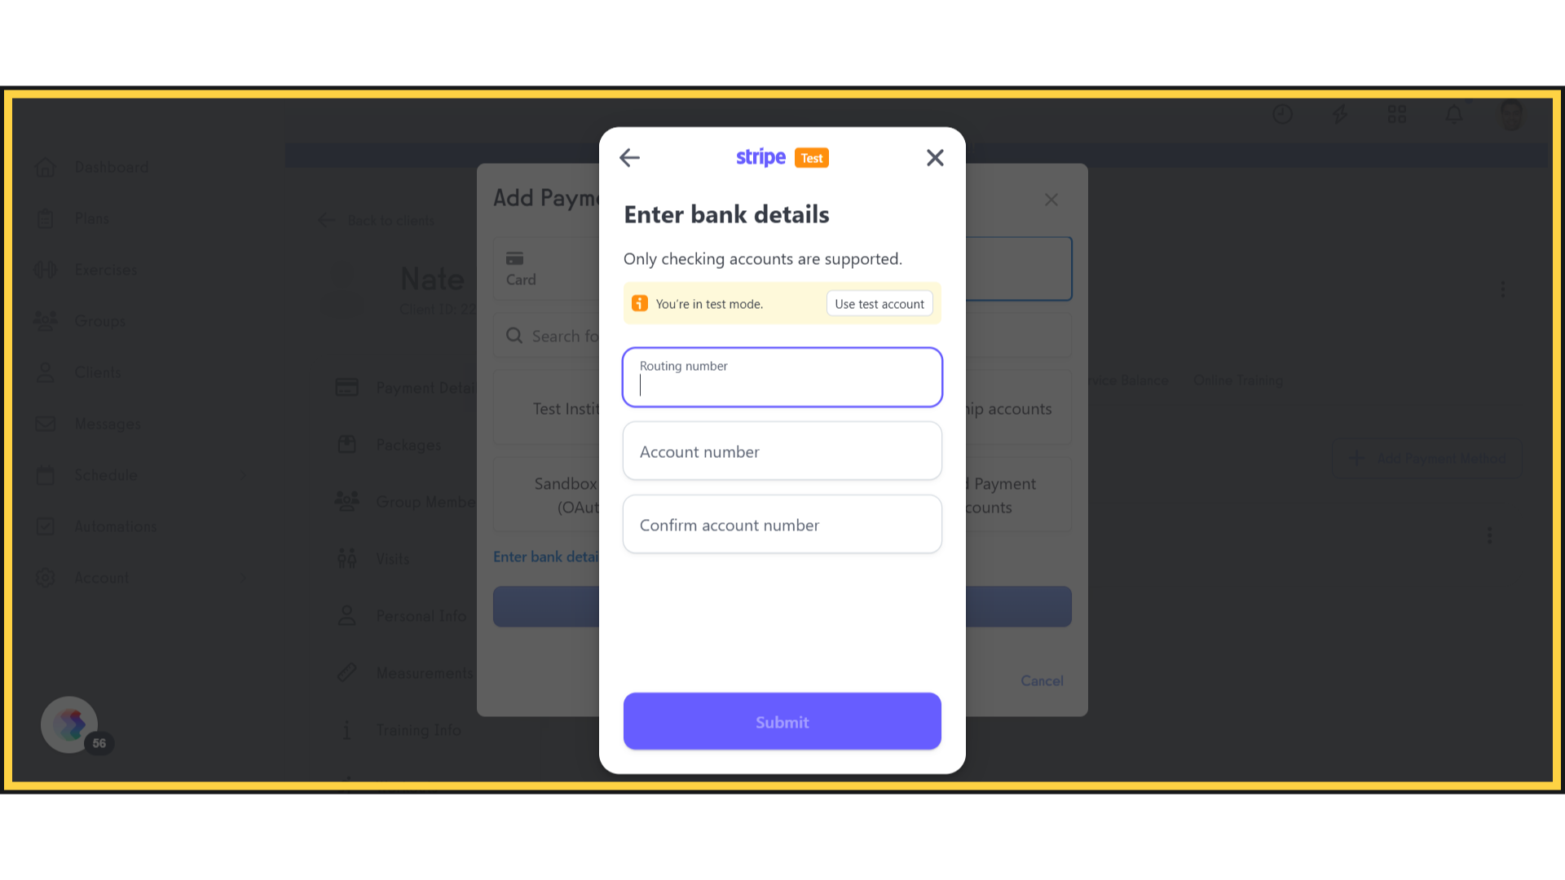Image resolution: width=1565 pixels, height=880 pixels.
Task: Click the Dashboard sidebar icon
Action: pyautogui.click(x=45, y=166)
